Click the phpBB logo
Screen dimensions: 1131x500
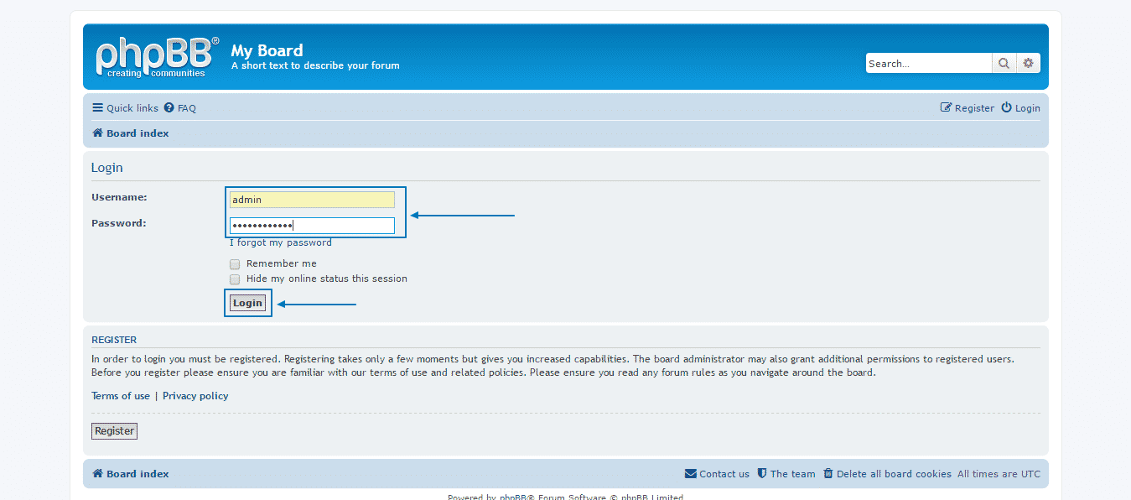point(155,55)
